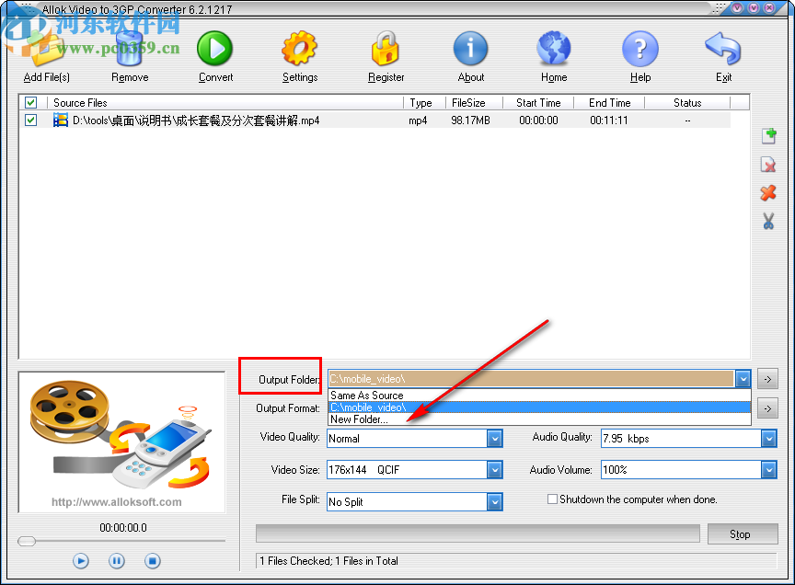
Task: Uncheck the mp4 file's checkbox
Action: [x=30, y=120]
